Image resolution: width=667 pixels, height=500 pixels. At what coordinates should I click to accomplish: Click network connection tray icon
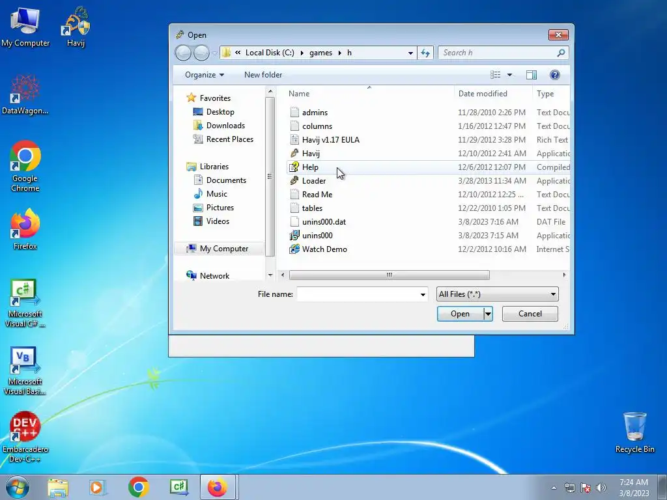tap(569, 488)
